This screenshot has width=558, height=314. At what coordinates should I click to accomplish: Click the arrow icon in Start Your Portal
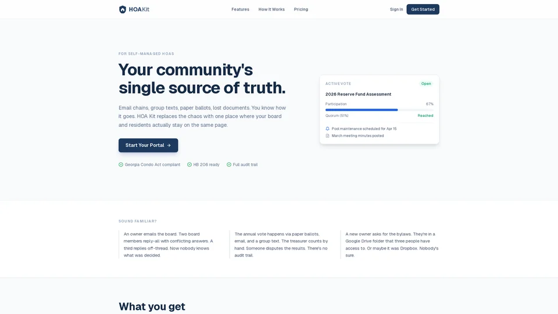point(169,145)
